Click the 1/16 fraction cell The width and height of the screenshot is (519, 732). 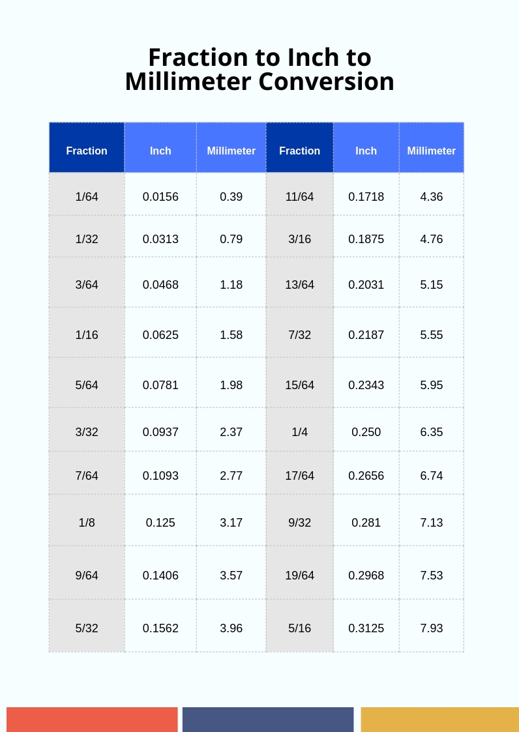(87, 335)
